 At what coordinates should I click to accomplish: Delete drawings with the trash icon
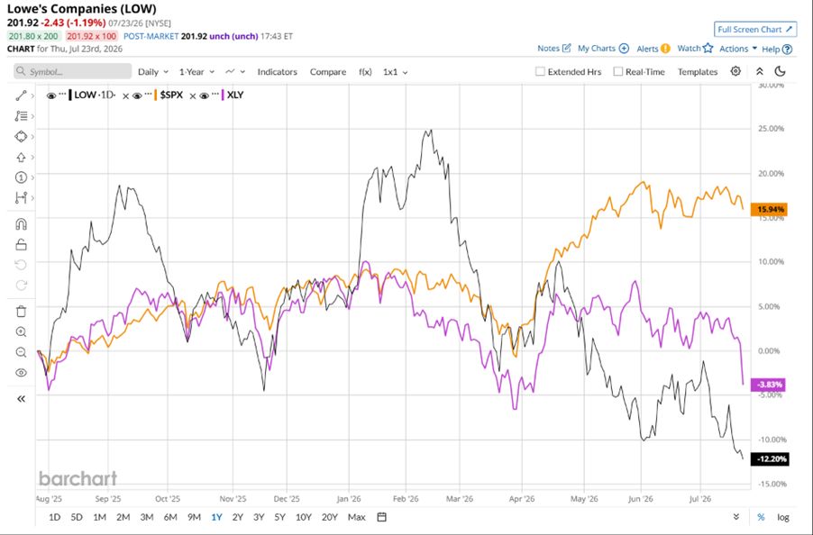(21, 312)
